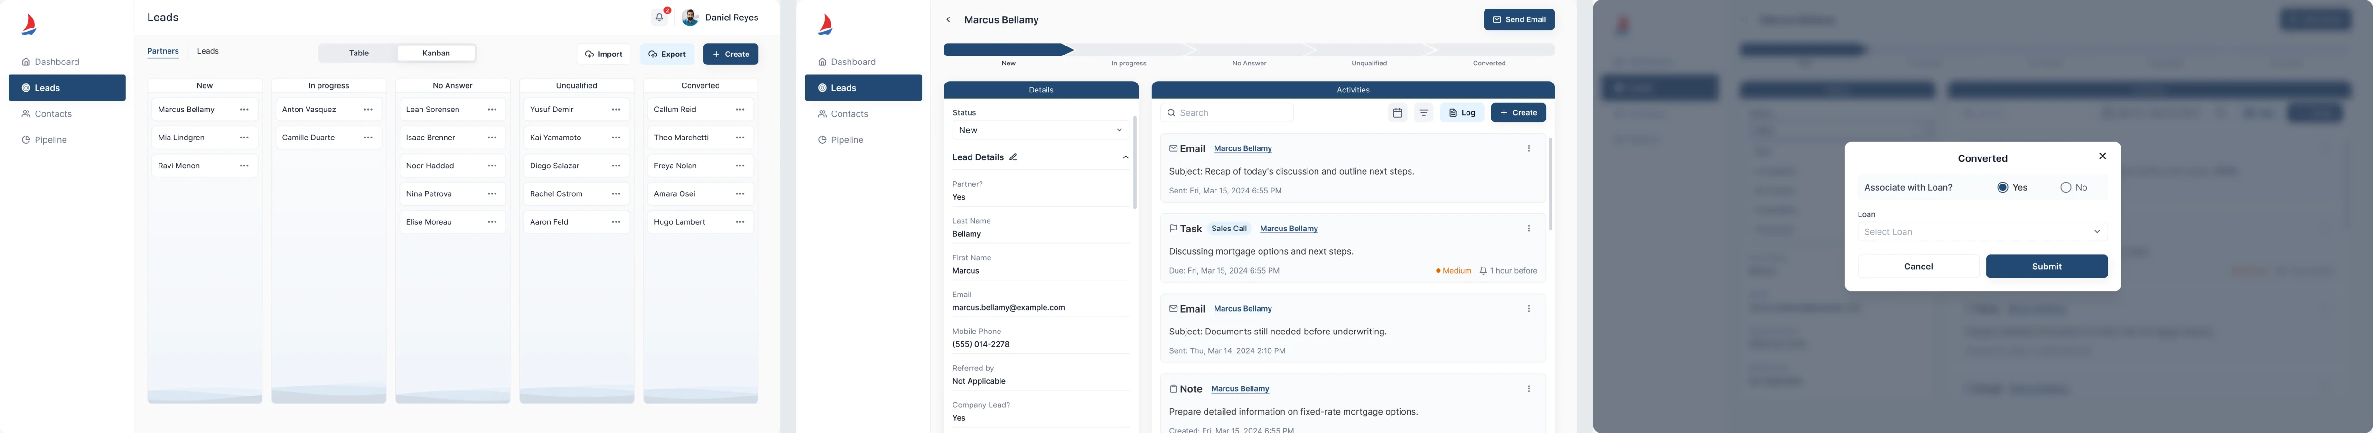Viewport: 2373px width, 433px height.
Task: Select the Leads tab next to Partners
Action: click(208, 52)
